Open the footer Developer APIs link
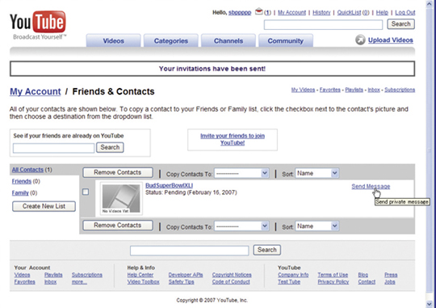The image size is (436, 308). tap(186, 275)
